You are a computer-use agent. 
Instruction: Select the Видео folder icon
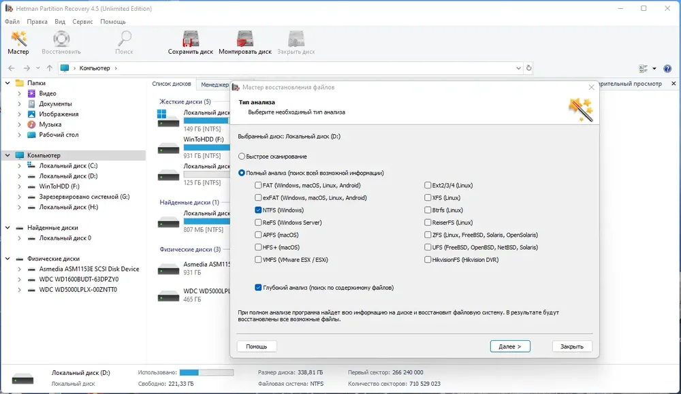coord(31,93)
